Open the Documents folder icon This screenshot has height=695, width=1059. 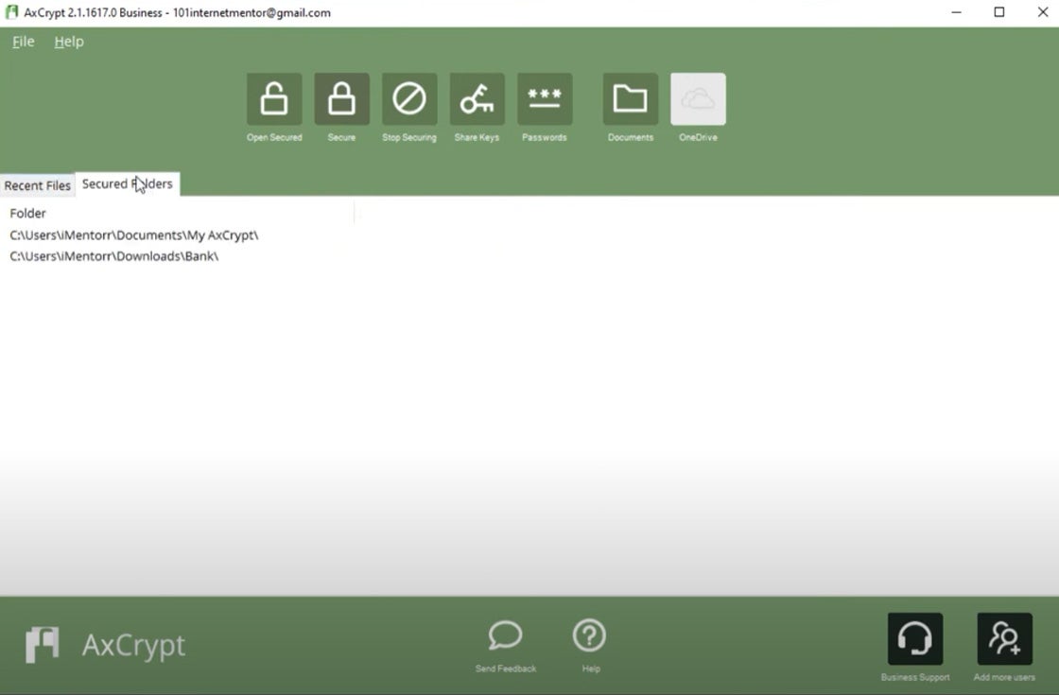[630, 99]
